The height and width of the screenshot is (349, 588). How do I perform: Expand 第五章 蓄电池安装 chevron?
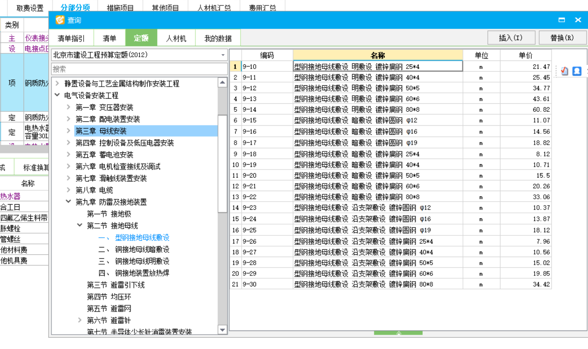[69, 155]
